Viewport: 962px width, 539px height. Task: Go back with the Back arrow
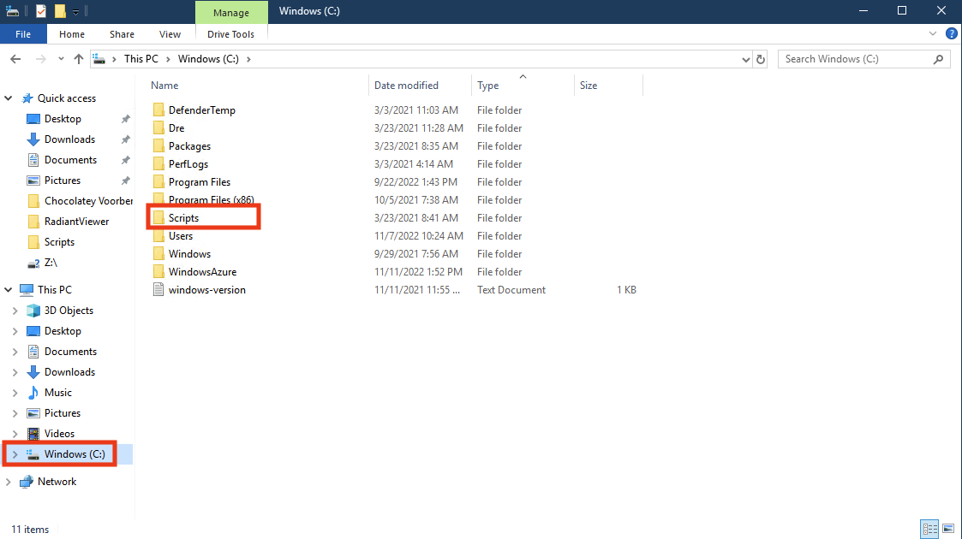point(15,59)
